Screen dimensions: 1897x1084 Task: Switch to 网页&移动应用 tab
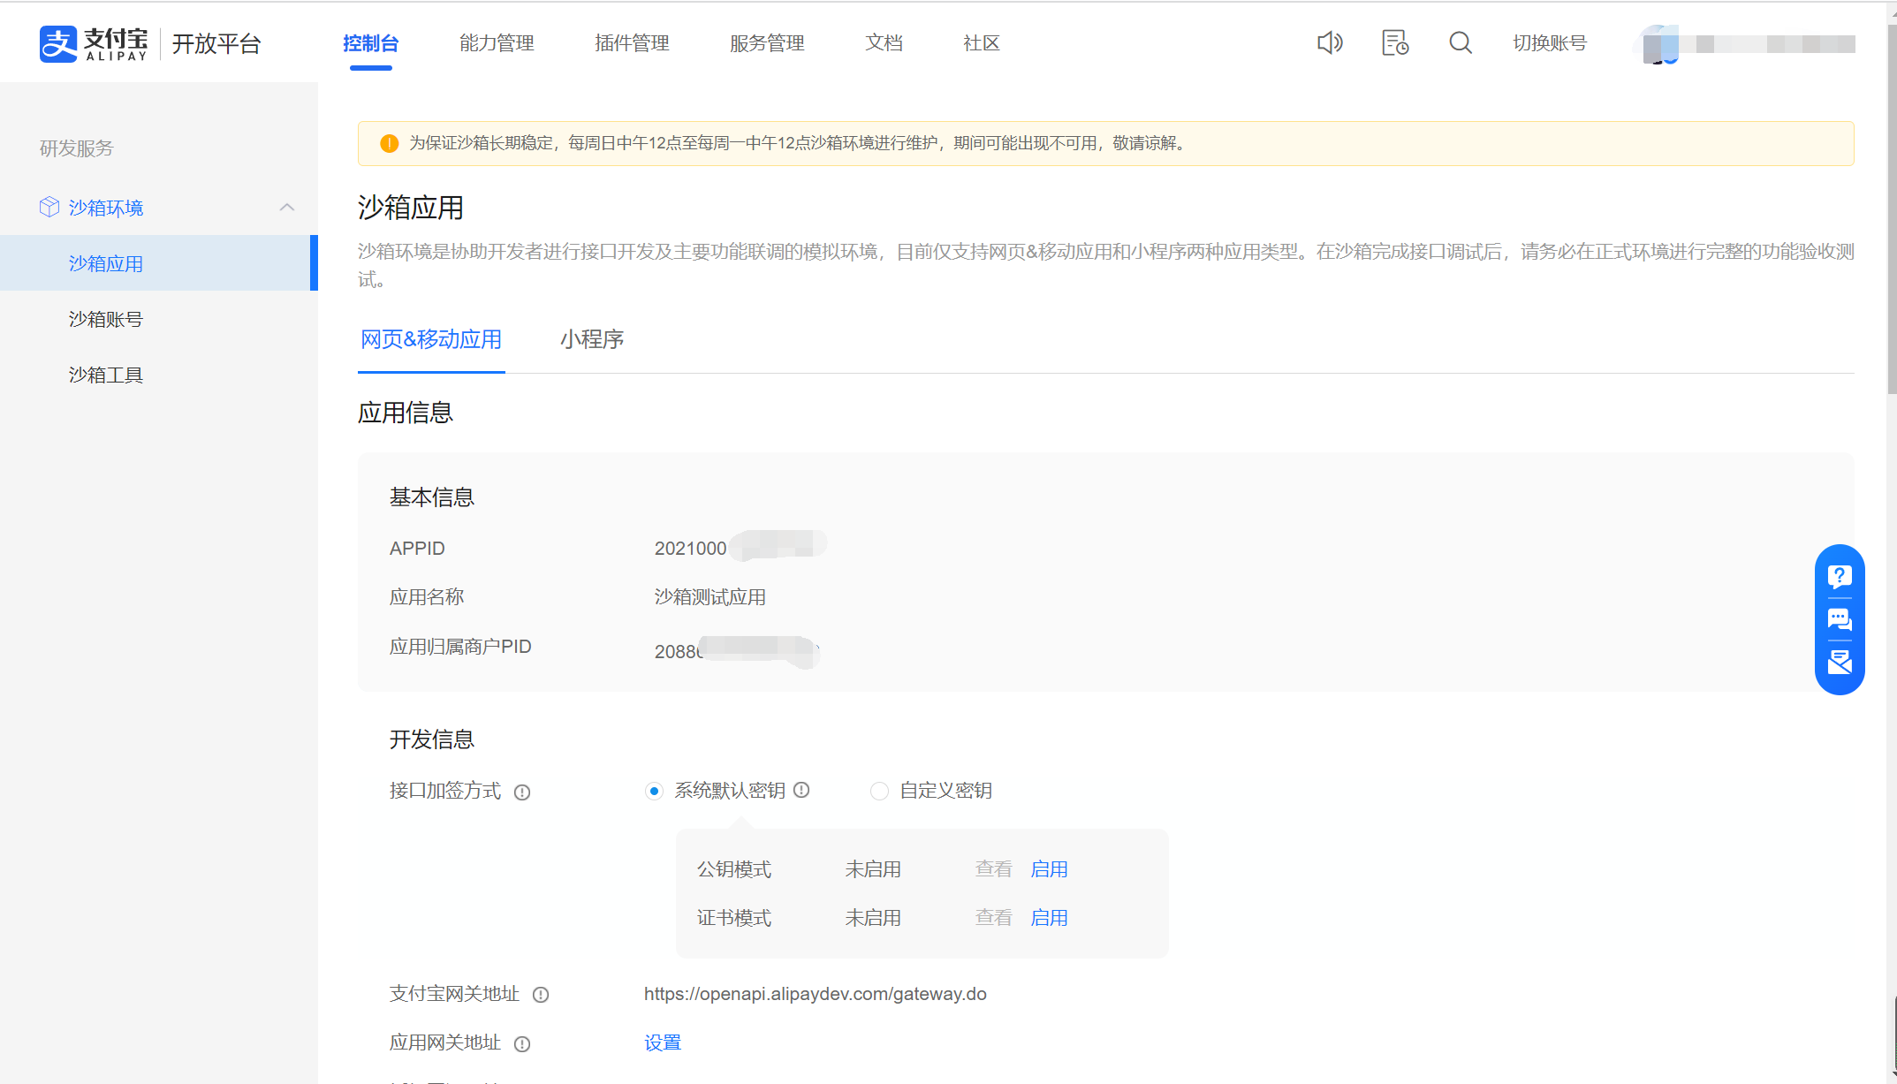coord(431,339)
